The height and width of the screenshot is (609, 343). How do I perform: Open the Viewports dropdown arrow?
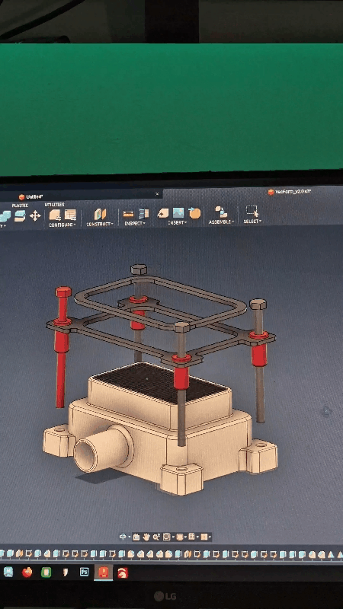(210, 537)
